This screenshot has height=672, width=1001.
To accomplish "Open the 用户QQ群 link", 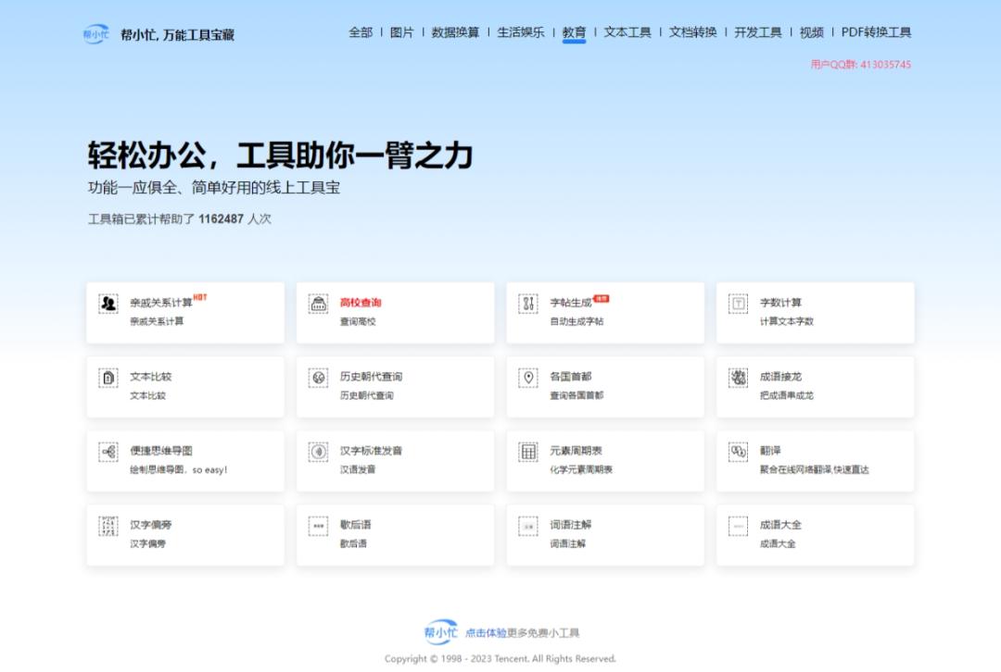I will (860, 66).
